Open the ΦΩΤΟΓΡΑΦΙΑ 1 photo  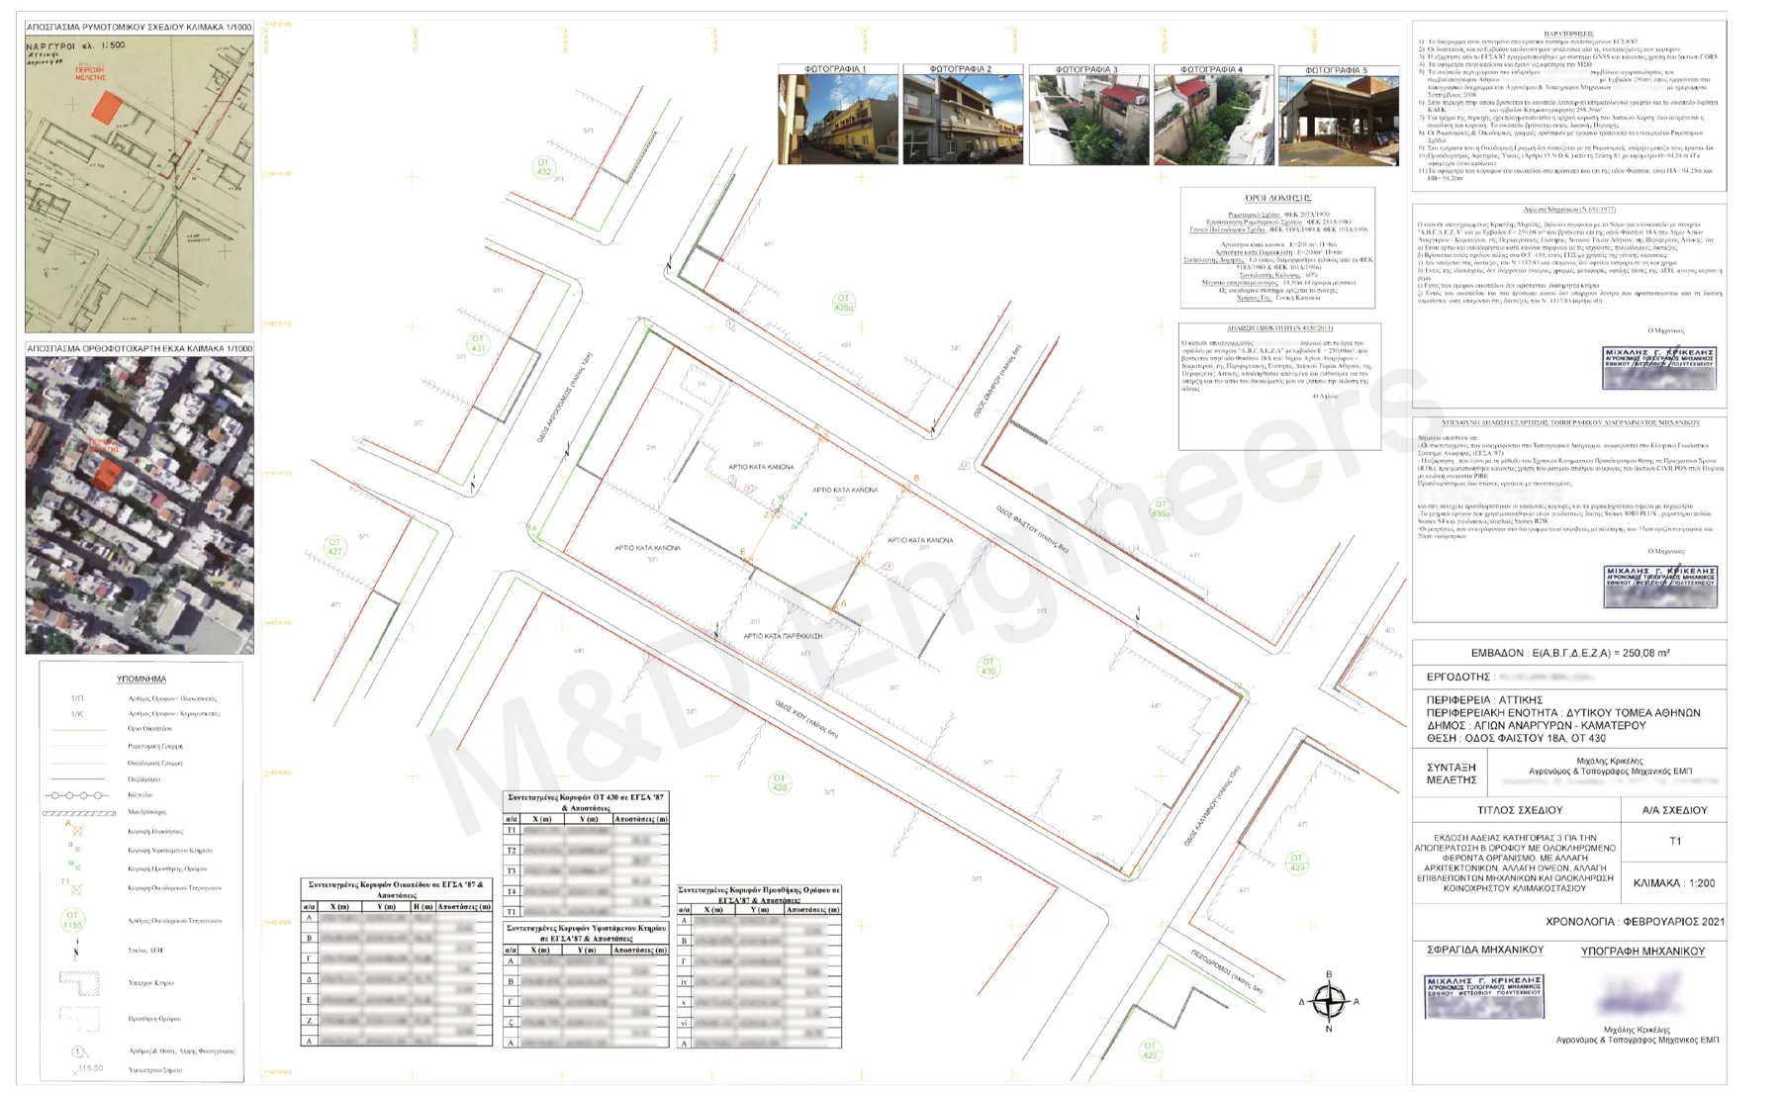point(838,120)
